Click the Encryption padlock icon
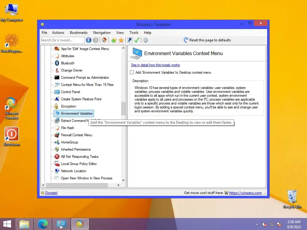This screenshot has width=307, height=230. pyautogui.click(x=56, y=106)
